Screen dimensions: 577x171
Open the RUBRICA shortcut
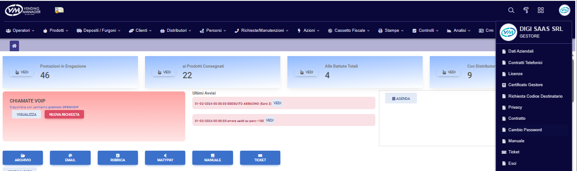pyautogui.click(x=118, y=158)
